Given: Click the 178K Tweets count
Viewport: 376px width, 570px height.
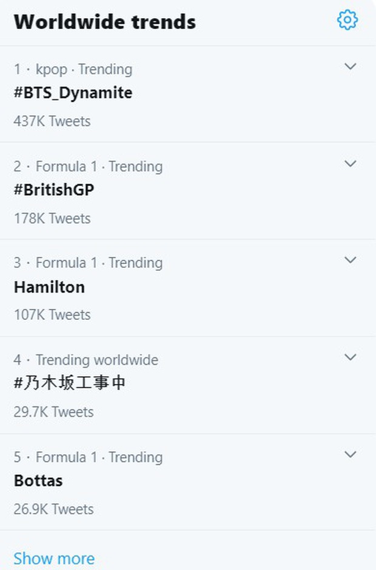Looking at the screenshot, I should click(52, 219).
